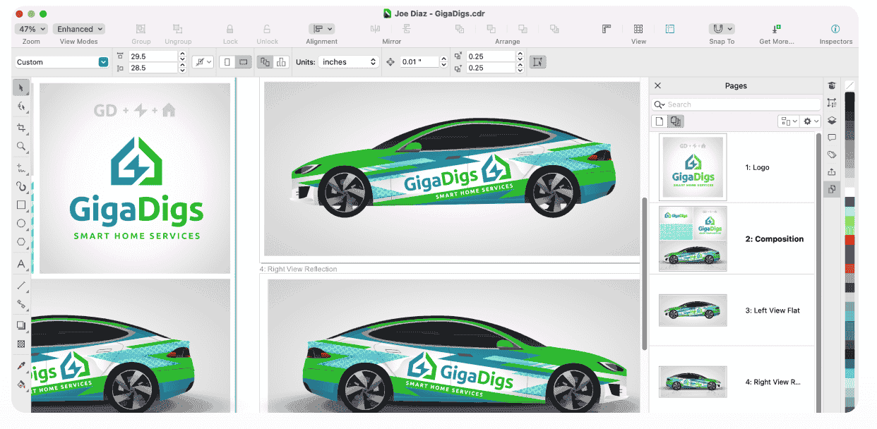Screen dimensions: 877x429
Task: Click the nudge distance field 0.01
Action: (x=419, y=62)
